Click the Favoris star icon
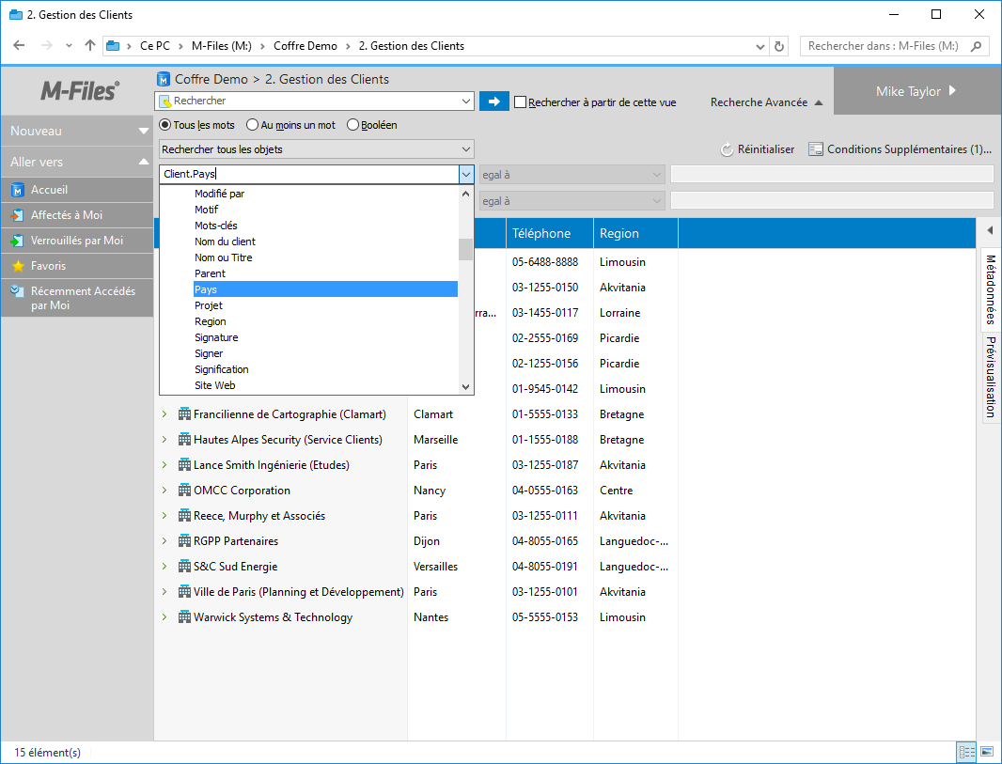The width and height of the screenshot is (1002, 764). pyautogui.click(x=17, y=266)
